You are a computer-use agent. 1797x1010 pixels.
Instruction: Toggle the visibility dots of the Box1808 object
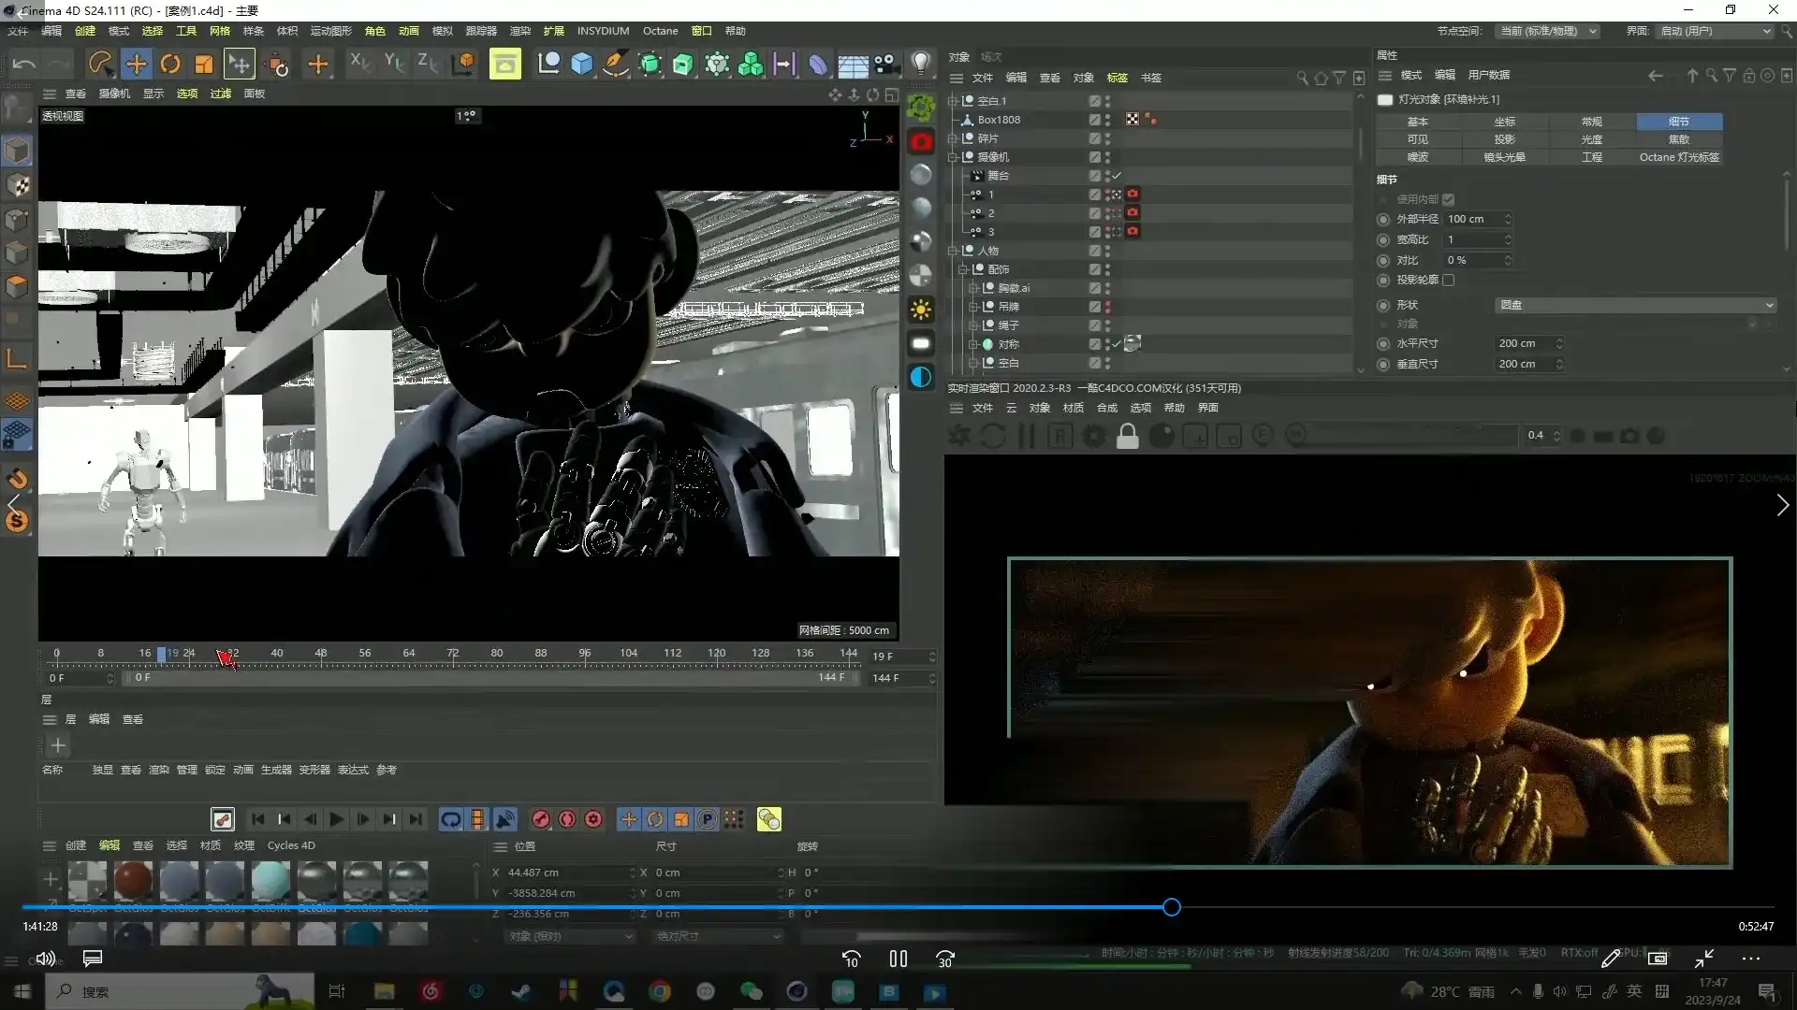[x=1107, y=120]
